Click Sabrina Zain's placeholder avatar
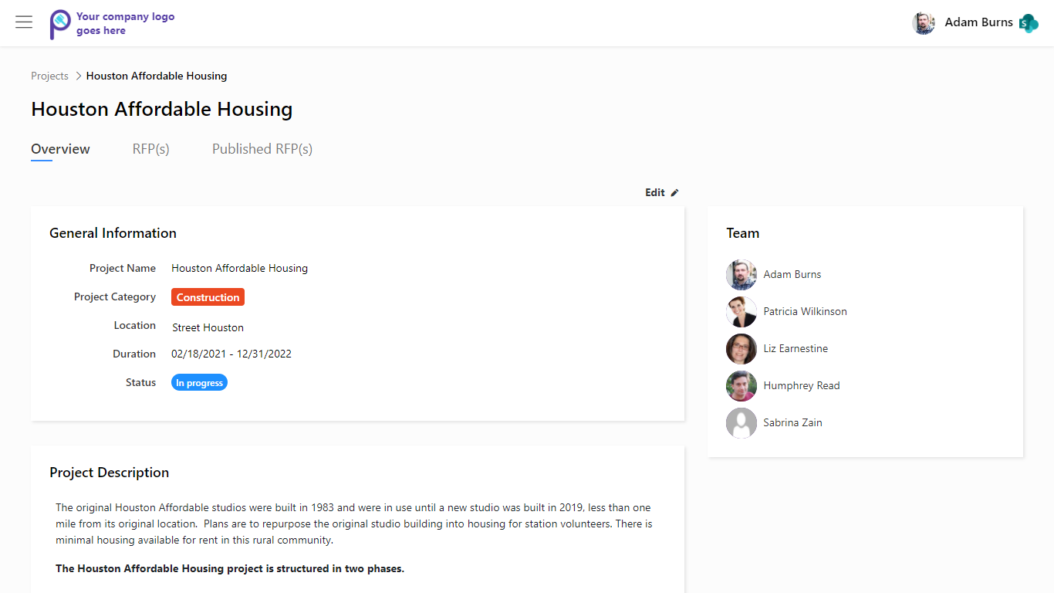This screenshot has height=593, width=1054. coord(742,423)
